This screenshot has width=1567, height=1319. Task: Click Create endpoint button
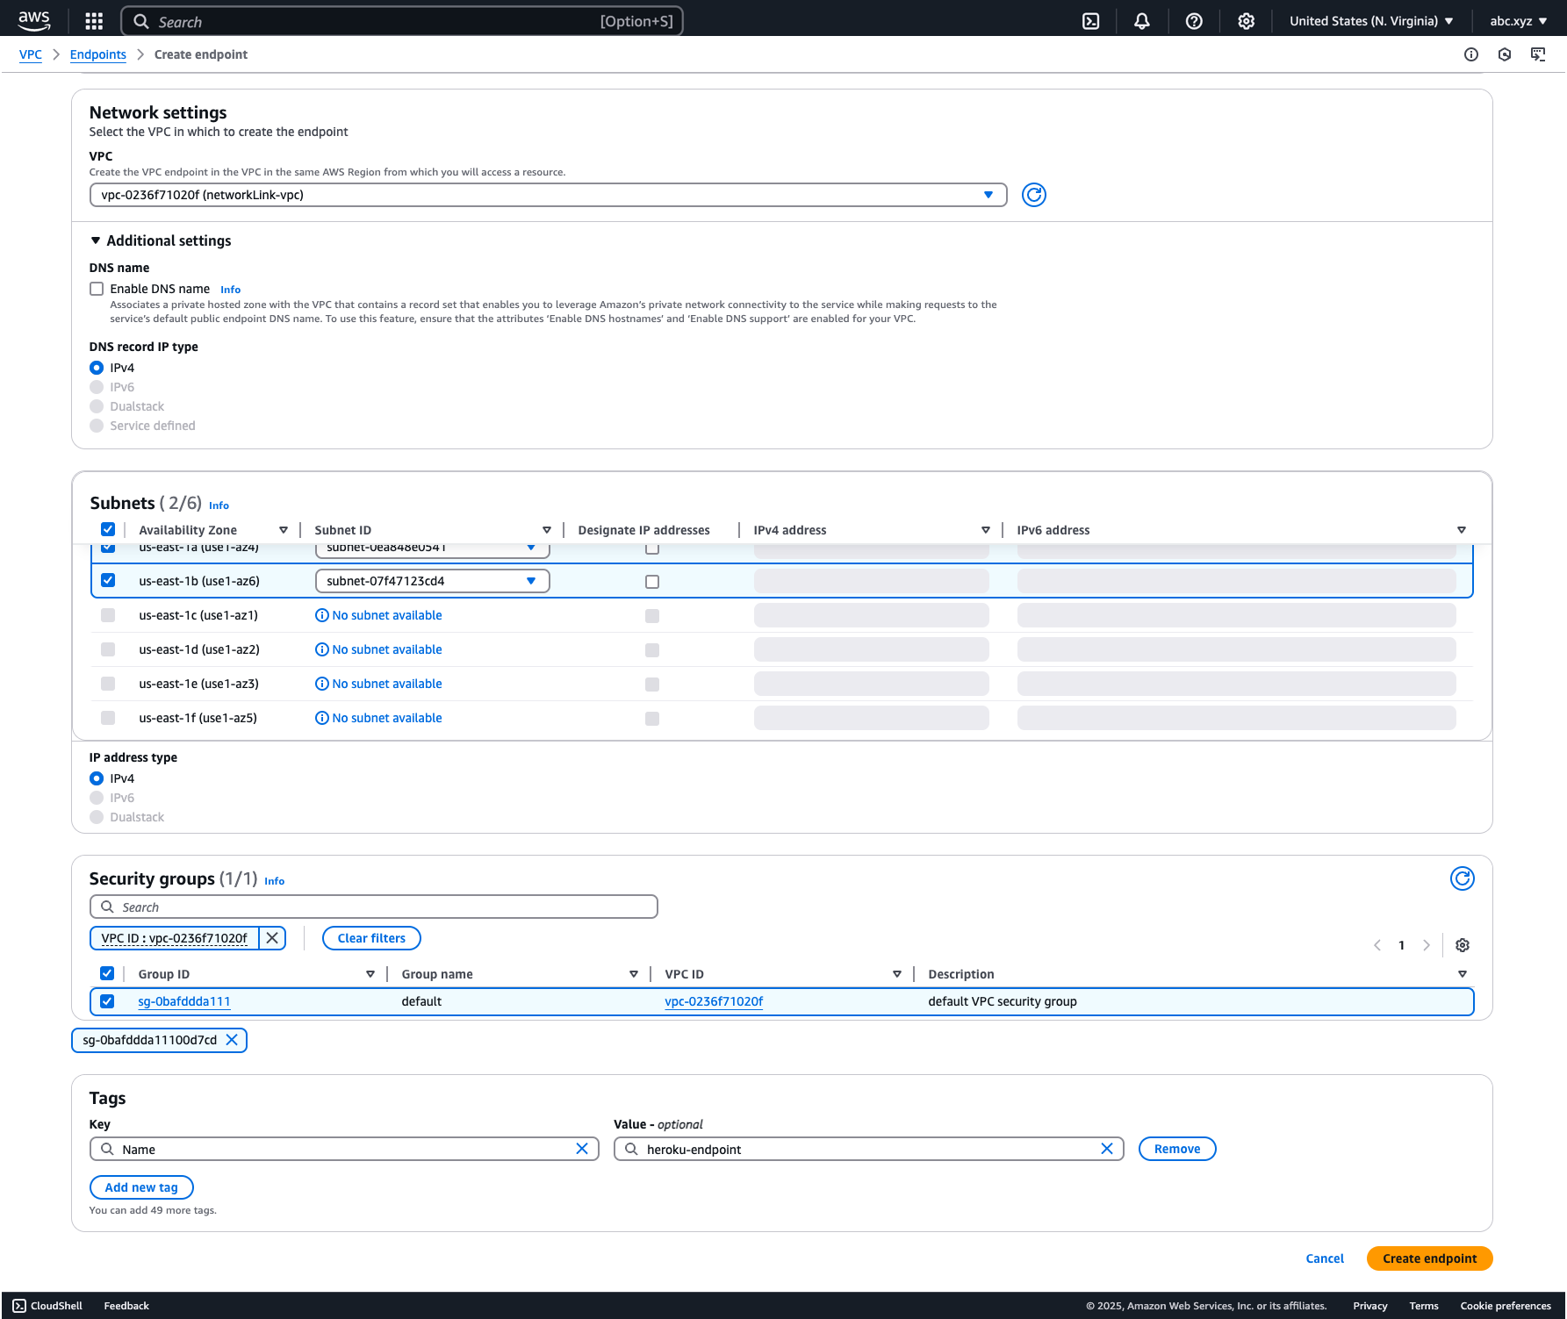1430,1258
